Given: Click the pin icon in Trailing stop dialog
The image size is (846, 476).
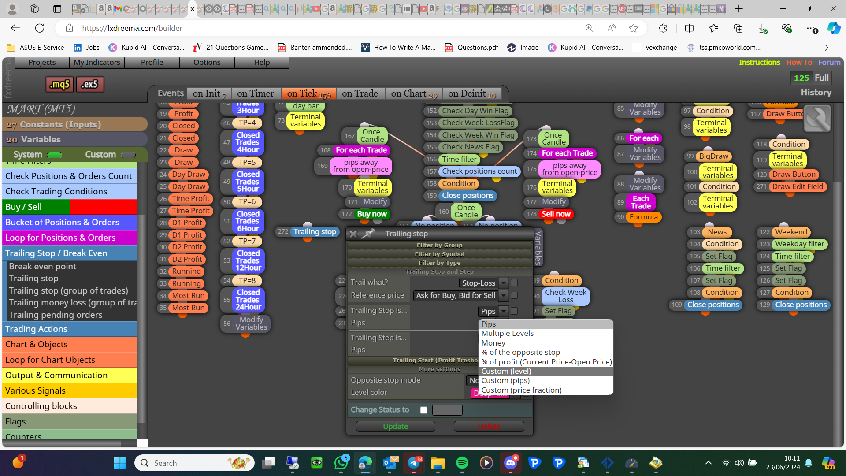Looking at the screenshot, I should tap(367, 234).
